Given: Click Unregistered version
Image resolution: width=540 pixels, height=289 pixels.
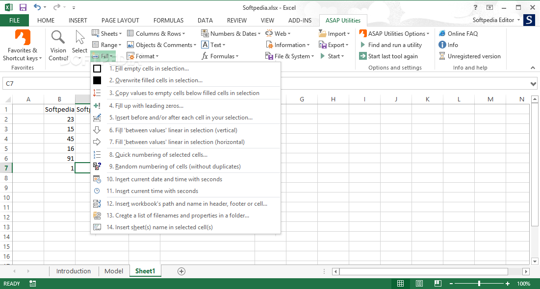Looking at the screenshot, I should [x=470, y=56].
